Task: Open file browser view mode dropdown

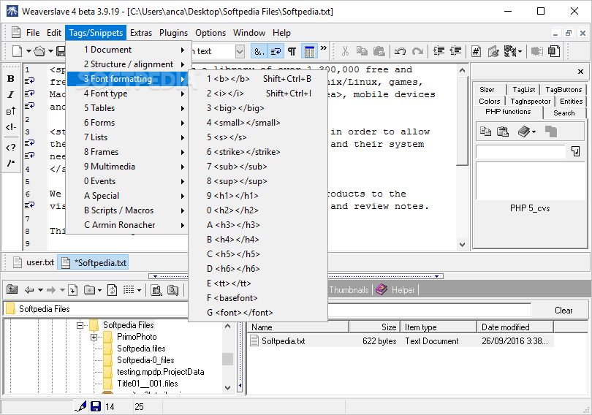Action: click(x=139, y=290)
